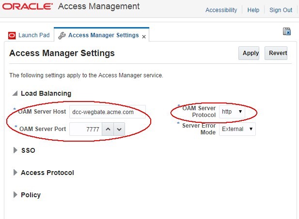Select the Access Manager Settings tab
The height and width of the screenshot is (219, 299).
[103, 35]
